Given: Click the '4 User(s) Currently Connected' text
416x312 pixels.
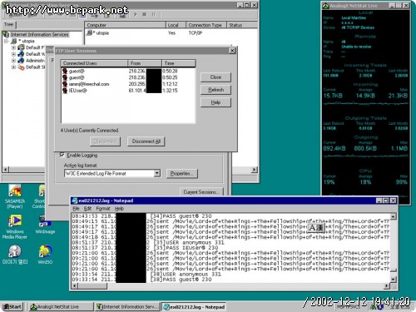Looking at the screenshot, I should coord(90,131).
